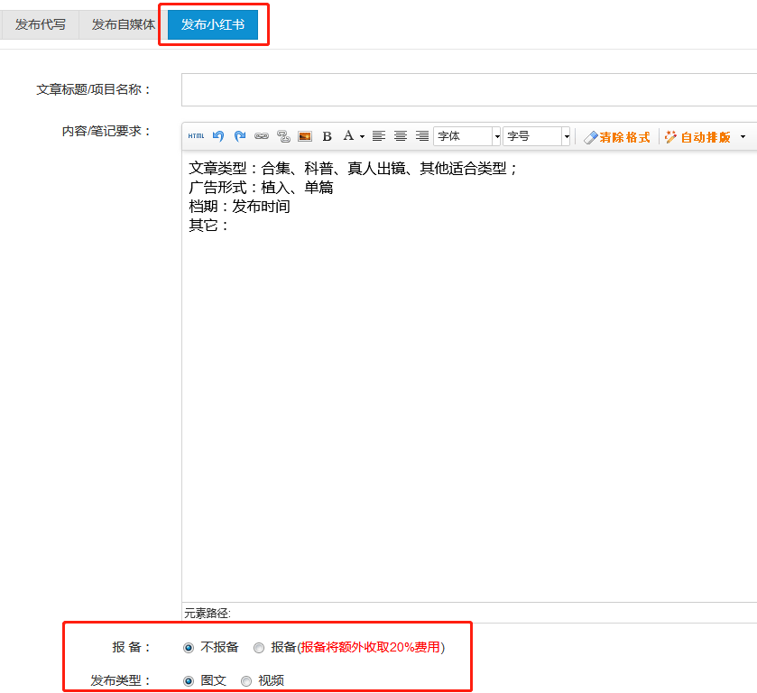Click the 其它： line in editor
The width and height of the screenshot is (757, 693).
(x=208, y=226)
